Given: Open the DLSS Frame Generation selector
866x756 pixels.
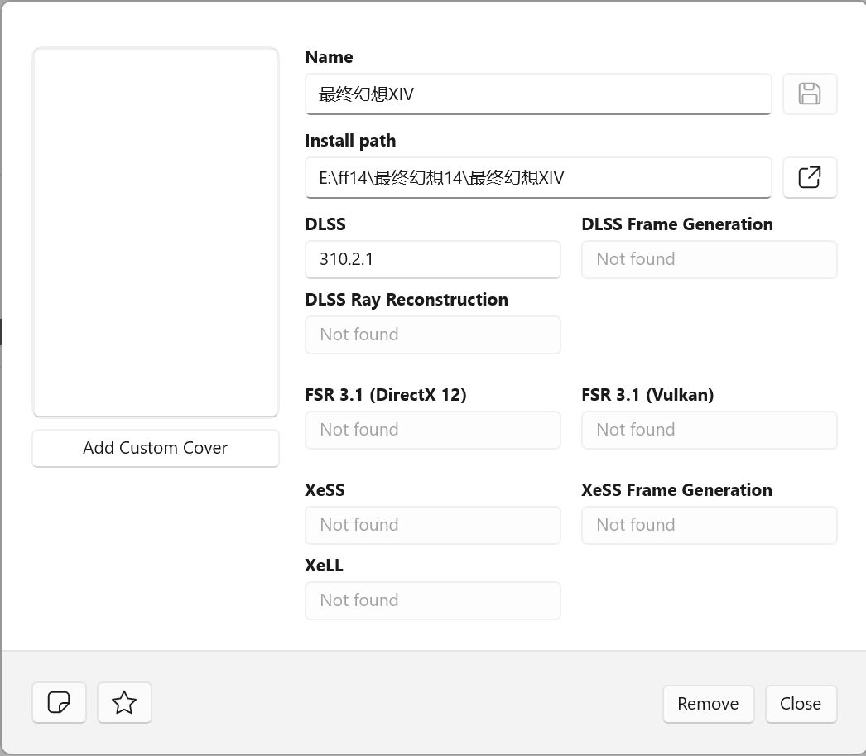Looking at the screenshot, I should 709,259.
